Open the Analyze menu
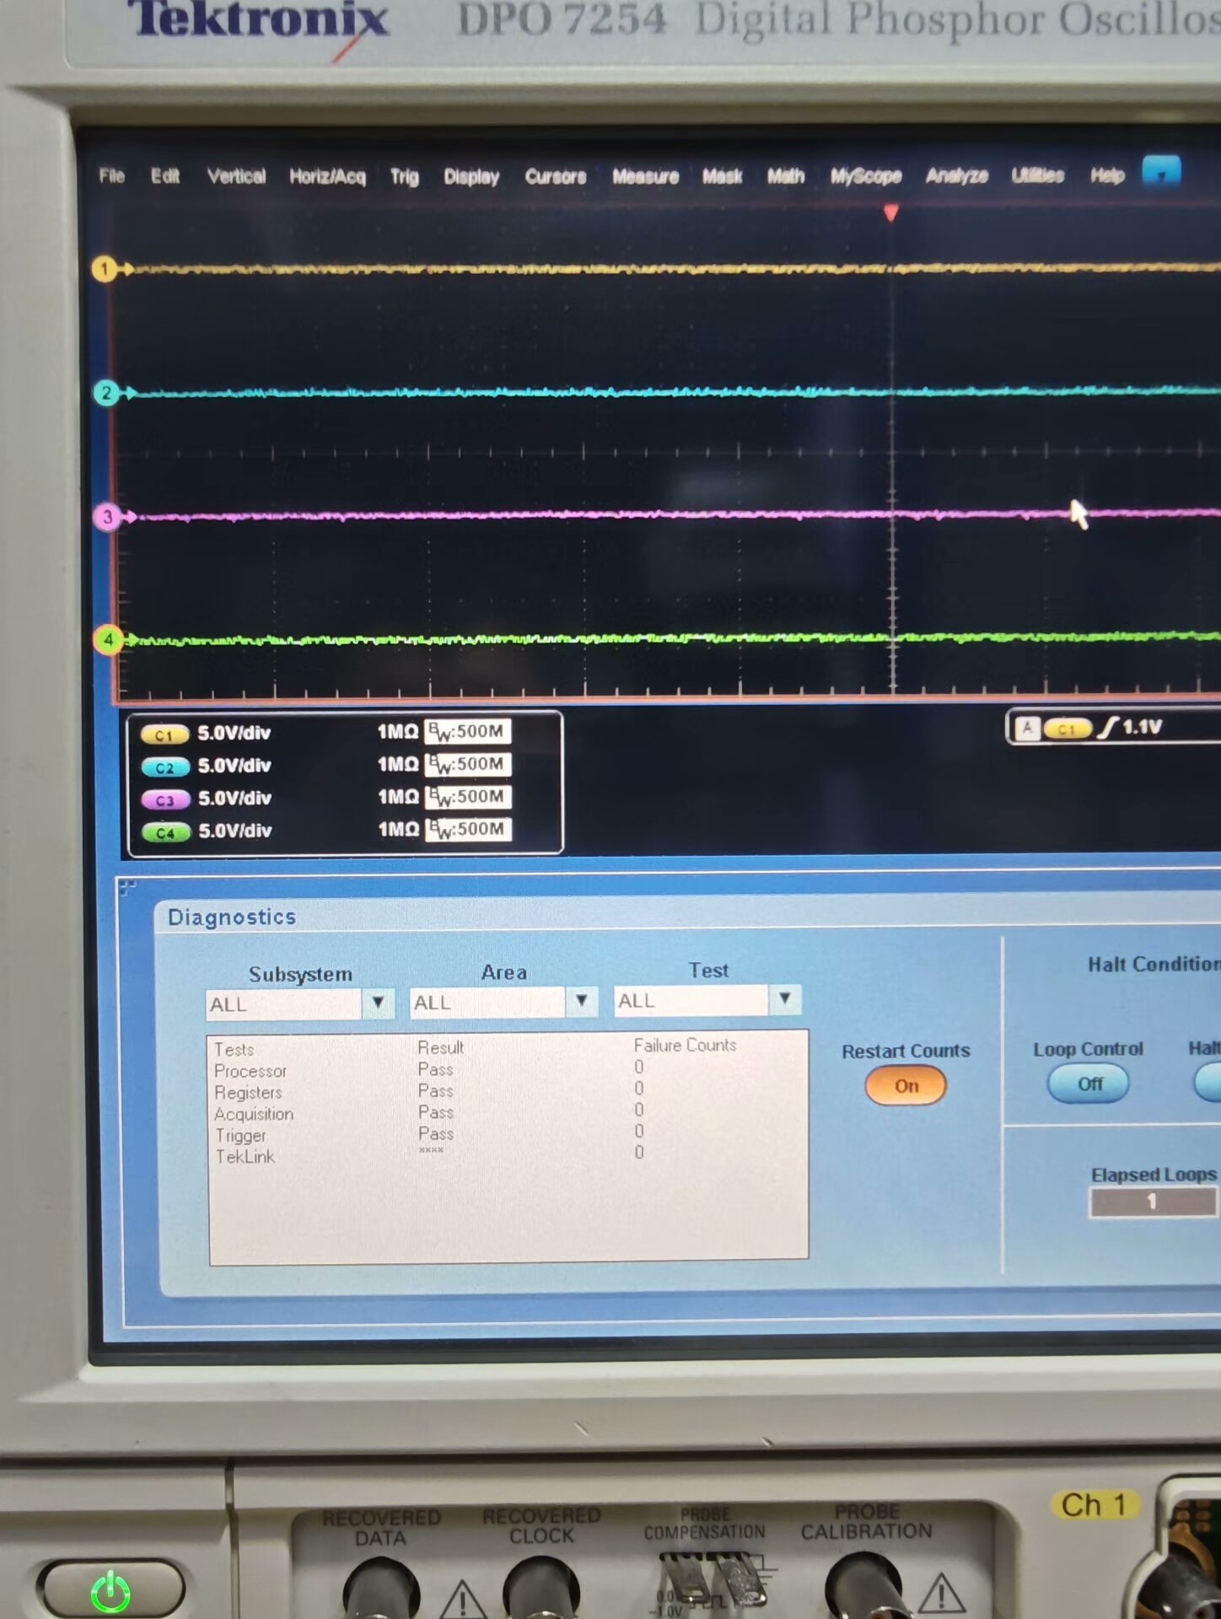Screen dimensions: 1221x1619 pos(956,175)
